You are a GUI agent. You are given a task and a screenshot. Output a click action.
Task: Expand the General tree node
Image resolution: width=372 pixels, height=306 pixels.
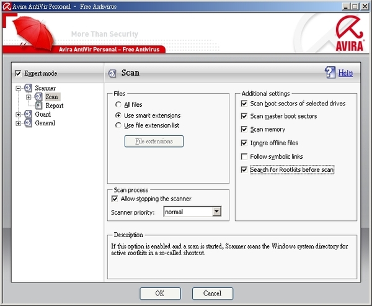[x=18, y=124]
